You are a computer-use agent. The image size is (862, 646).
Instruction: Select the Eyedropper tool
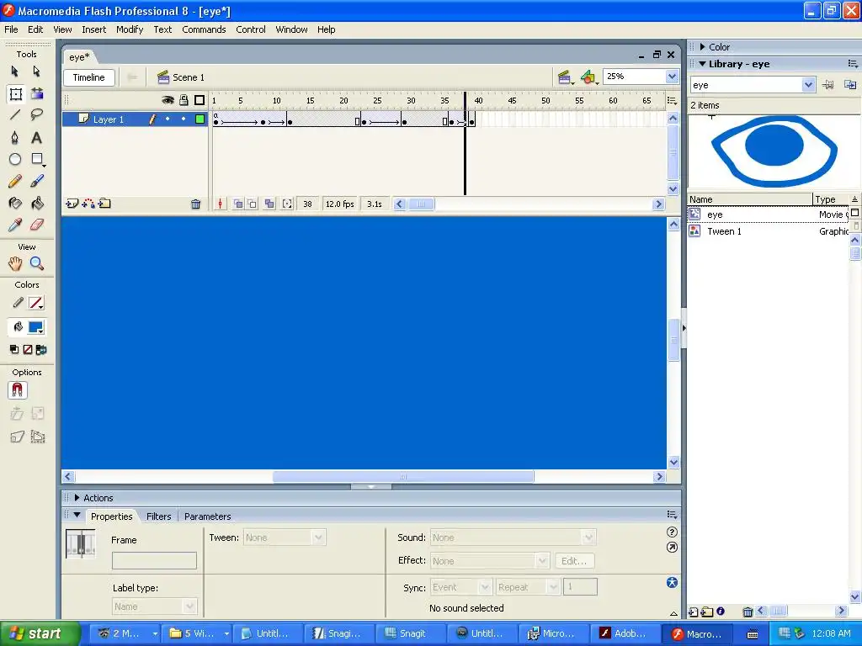[x=15, y=225]
